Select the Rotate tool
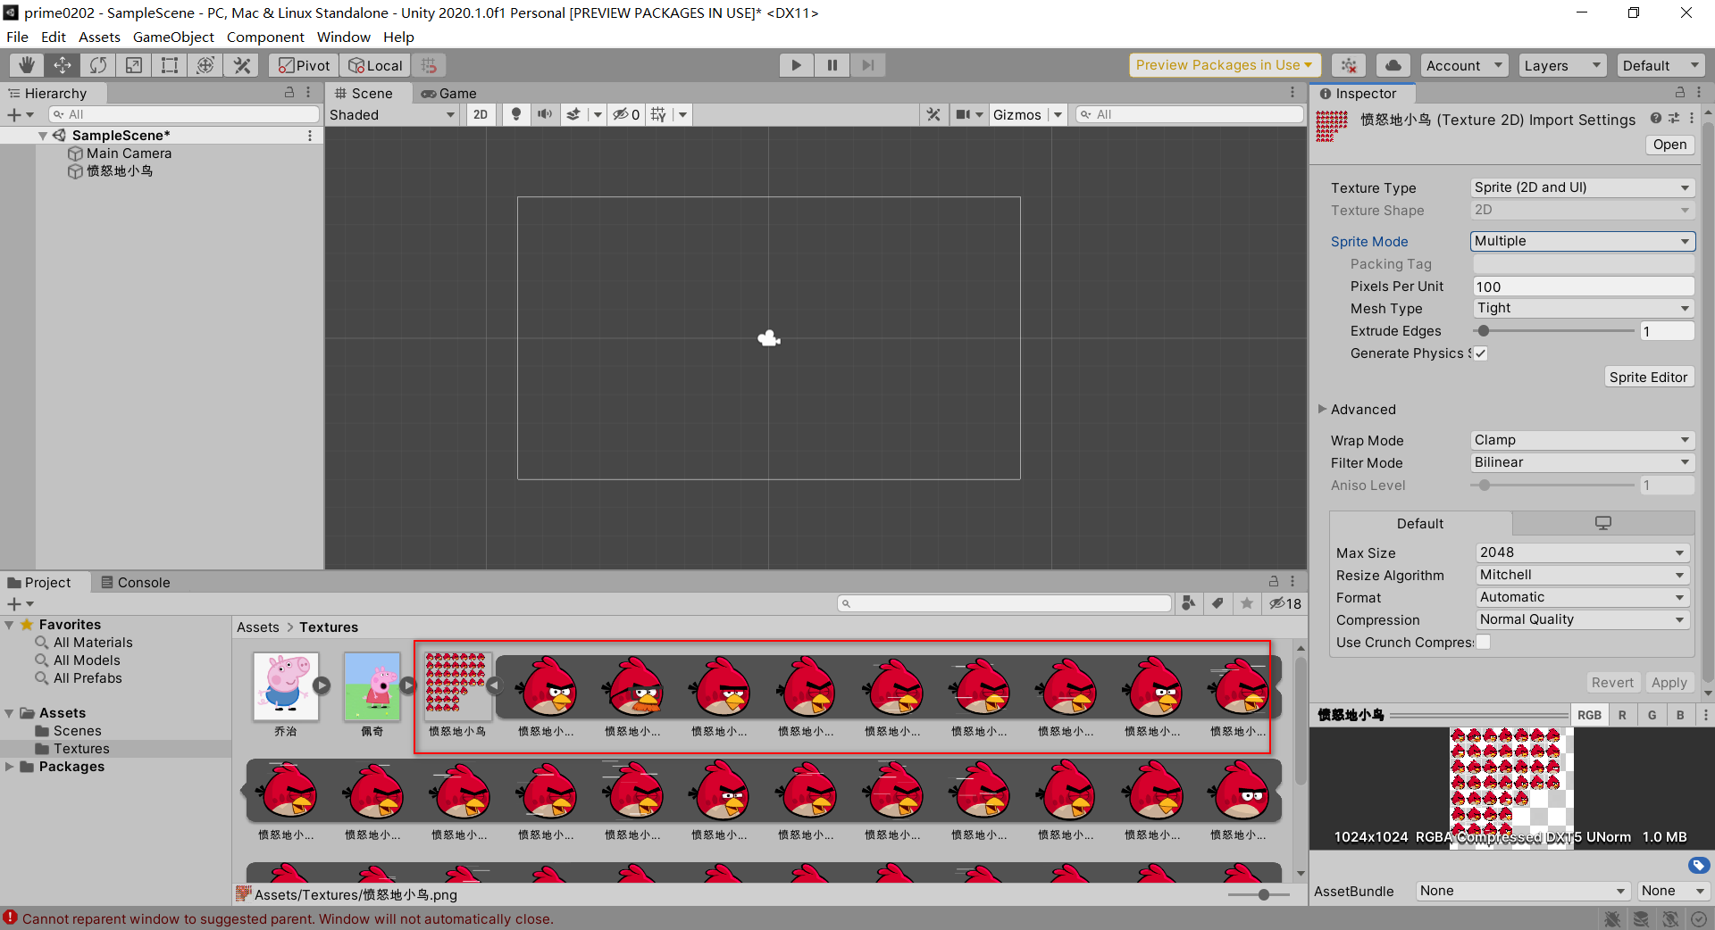Image resolution: width=1715 pixels, height=930 pixels. point(98,65)
